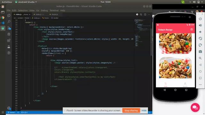Image resolution: width=205 pixels, height=115 pixels.
Task: Tap first recipe image in phone list
Action: tap(175, 43)
